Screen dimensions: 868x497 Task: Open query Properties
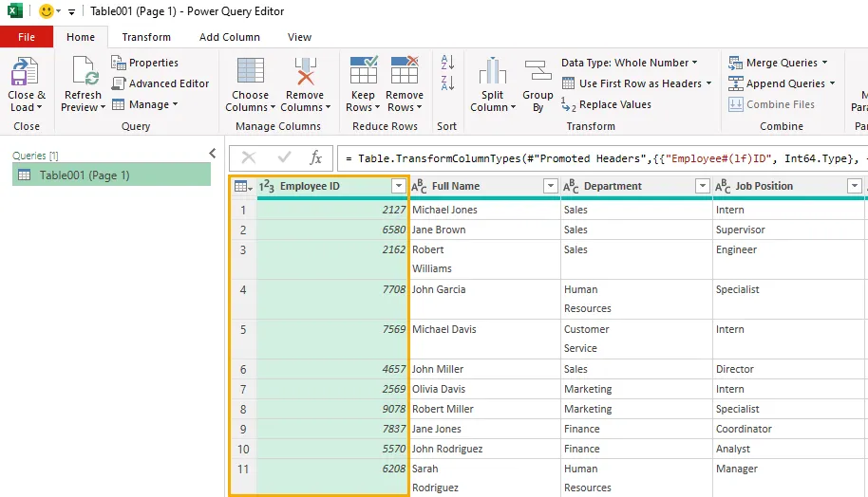[144, 63]
